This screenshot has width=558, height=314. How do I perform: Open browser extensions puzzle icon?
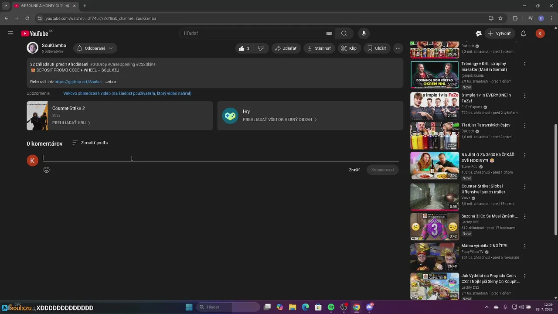coord(515,18)
